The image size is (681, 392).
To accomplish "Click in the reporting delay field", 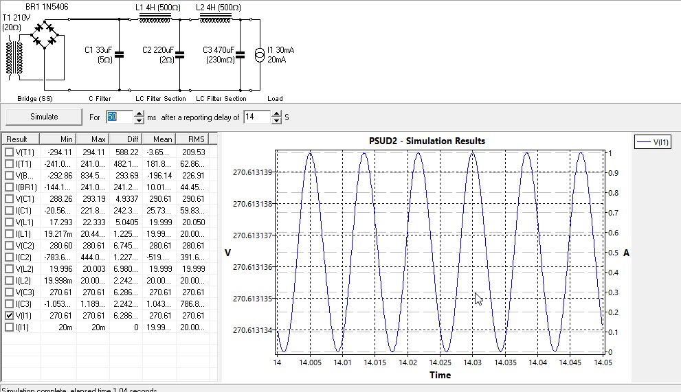I will (257, 117).
